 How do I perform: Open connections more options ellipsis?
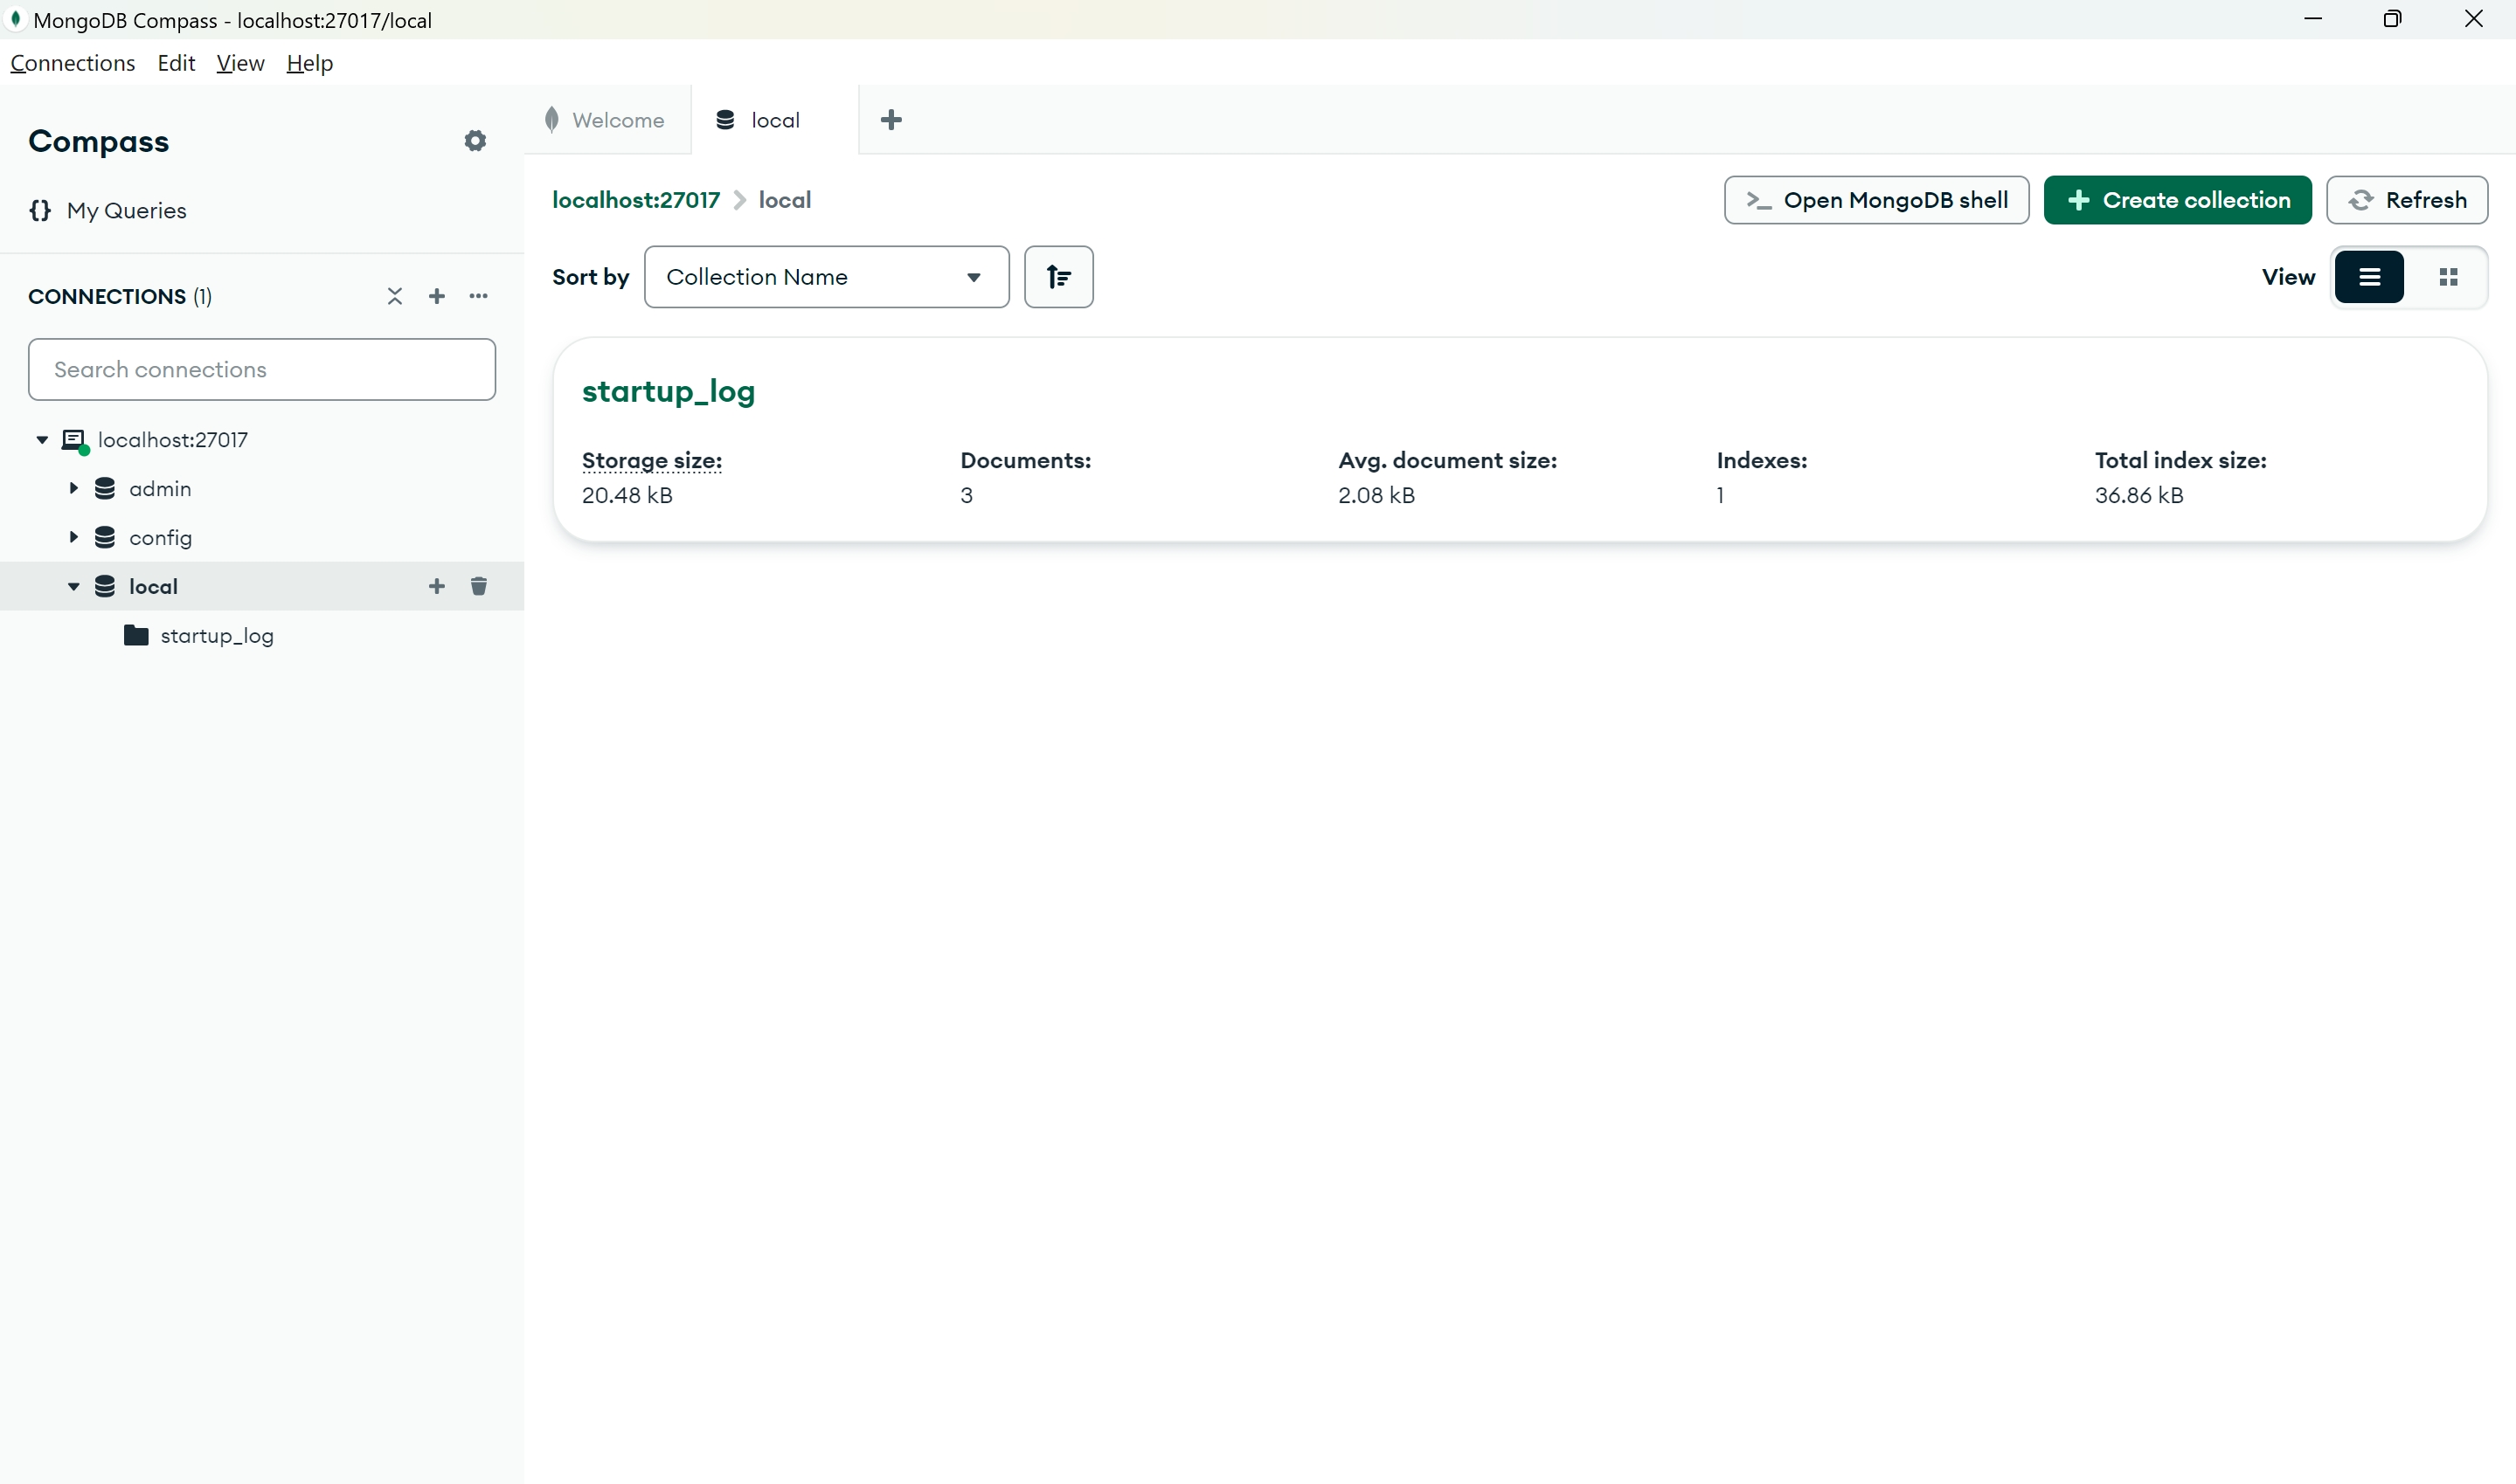click(x=479, y=296)
